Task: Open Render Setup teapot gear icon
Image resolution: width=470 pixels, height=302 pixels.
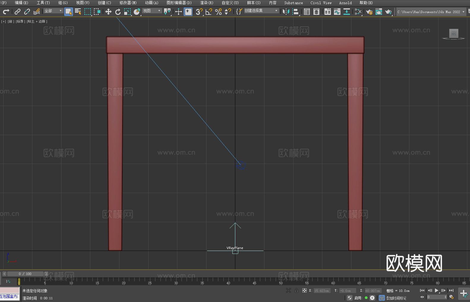Action: [369, 12]
